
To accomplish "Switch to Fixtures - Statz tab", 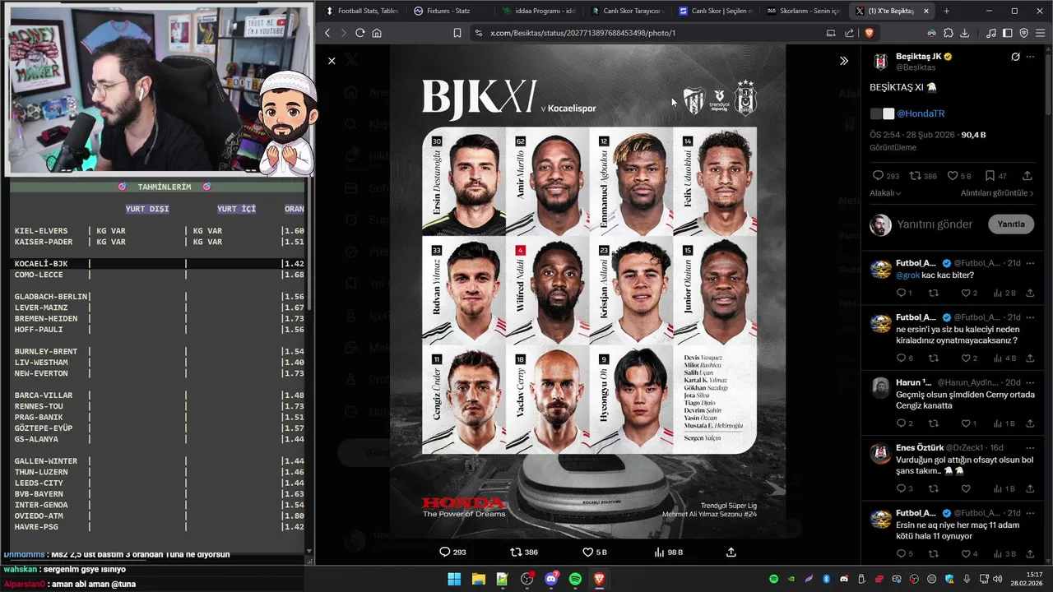I will click(x=448, y=11).
